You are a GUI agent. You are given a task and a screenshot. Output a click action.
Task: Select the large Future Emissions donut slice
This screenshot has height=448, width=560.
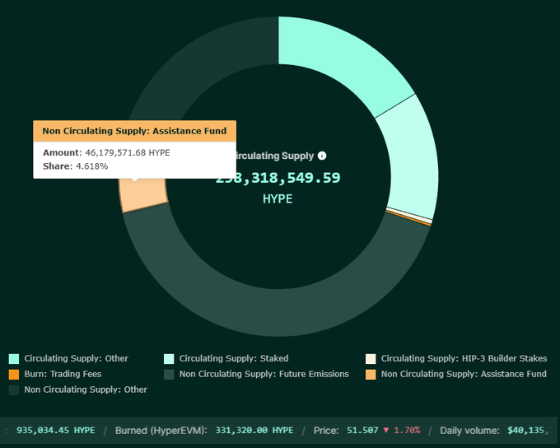point(278,312)
